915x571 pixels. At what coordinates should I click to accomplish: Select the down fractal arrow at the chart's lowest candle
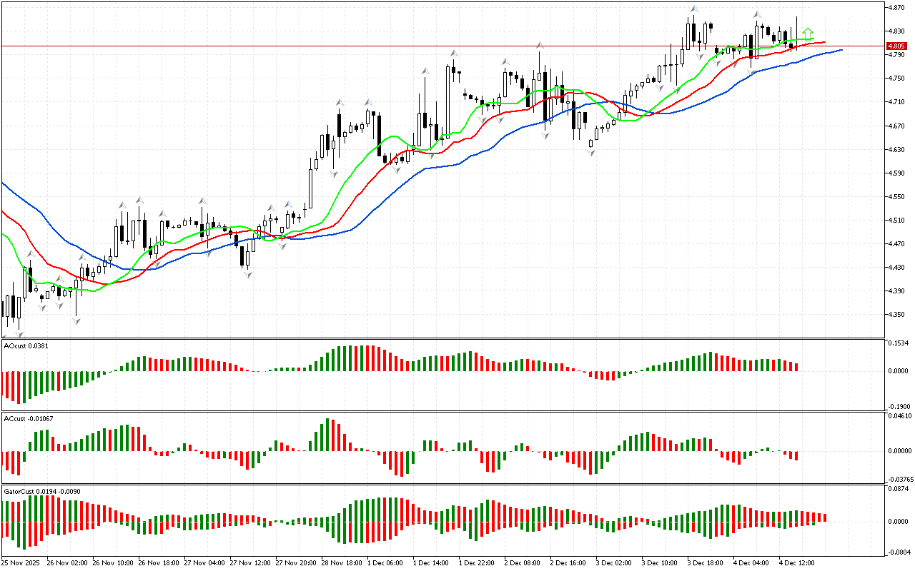(x=19, y=334)
